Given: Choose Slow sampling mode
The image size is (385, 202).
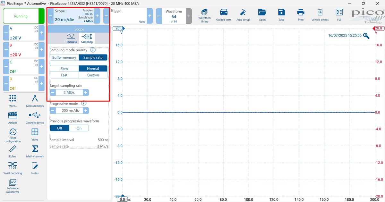Looking at the screenshot, I should click(x=64, y=69).
